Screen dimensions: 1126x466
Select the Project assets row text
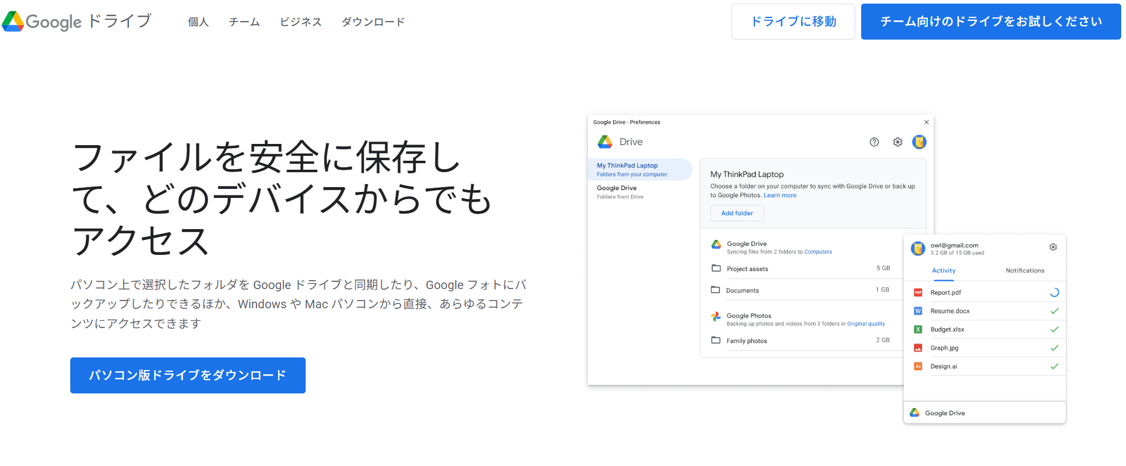point(748,269)
